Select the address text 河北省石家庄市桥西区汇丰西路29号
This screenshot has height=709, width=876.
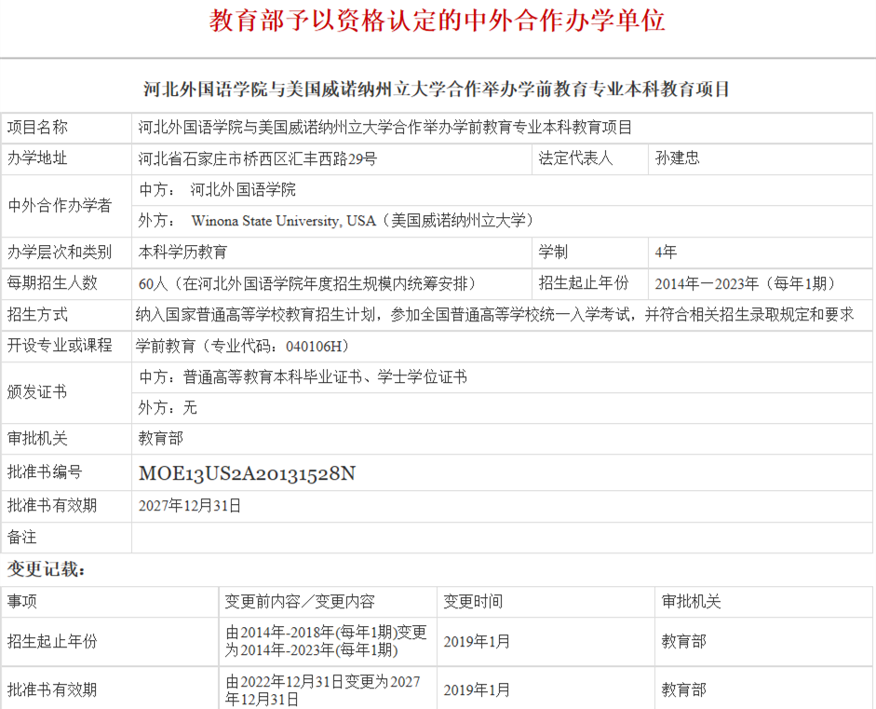tap(258, 158)
